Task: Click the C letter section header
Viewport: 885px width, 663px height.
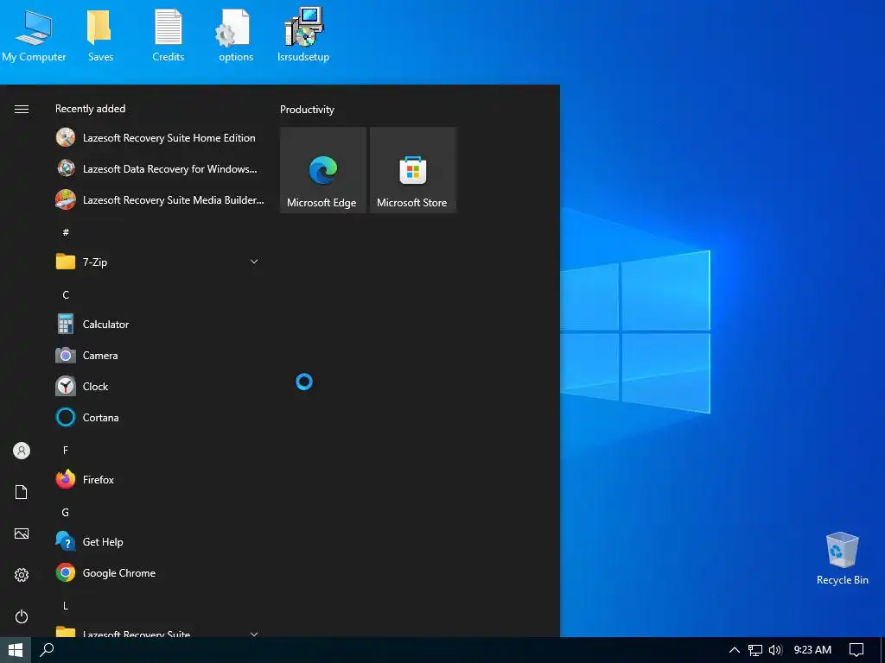Action: click(x=66, y=294)
